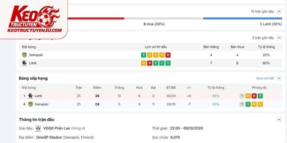Click the OmaSP Stadium venue text
The height and width of the screenshot is (143, 287).
point(49,137)
